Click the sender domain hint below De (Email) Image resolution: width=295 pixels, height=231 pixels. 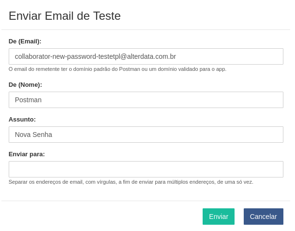click(x=118, y=69)
